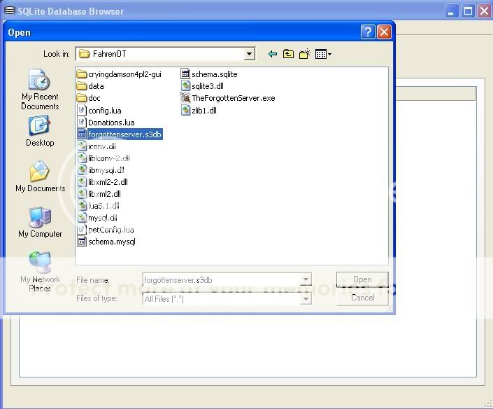The width and height of the screenshot is (493, 409).
Task: Minimize SQLite Database Browser window
Action: pos(452,12)
